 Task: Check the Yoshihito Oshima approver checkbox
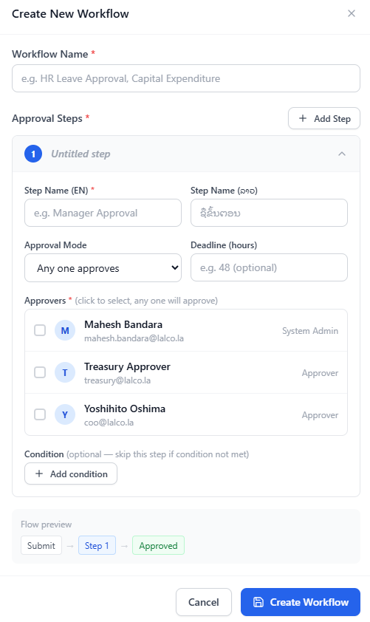tap(40, 414)
